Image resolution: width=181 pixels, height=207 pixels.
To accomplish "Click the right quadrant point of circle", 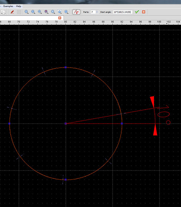I will click(122, 123).
